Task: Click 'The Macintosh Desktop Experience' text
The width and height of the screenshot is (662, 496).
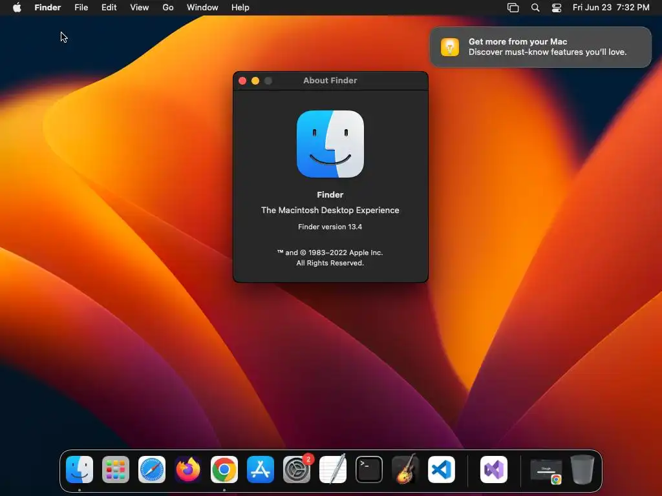Action: pyautogui.click(x=330, y=210)
